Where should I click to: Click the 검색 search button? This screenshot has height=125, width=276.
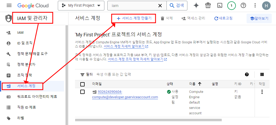tap(177, 6)
